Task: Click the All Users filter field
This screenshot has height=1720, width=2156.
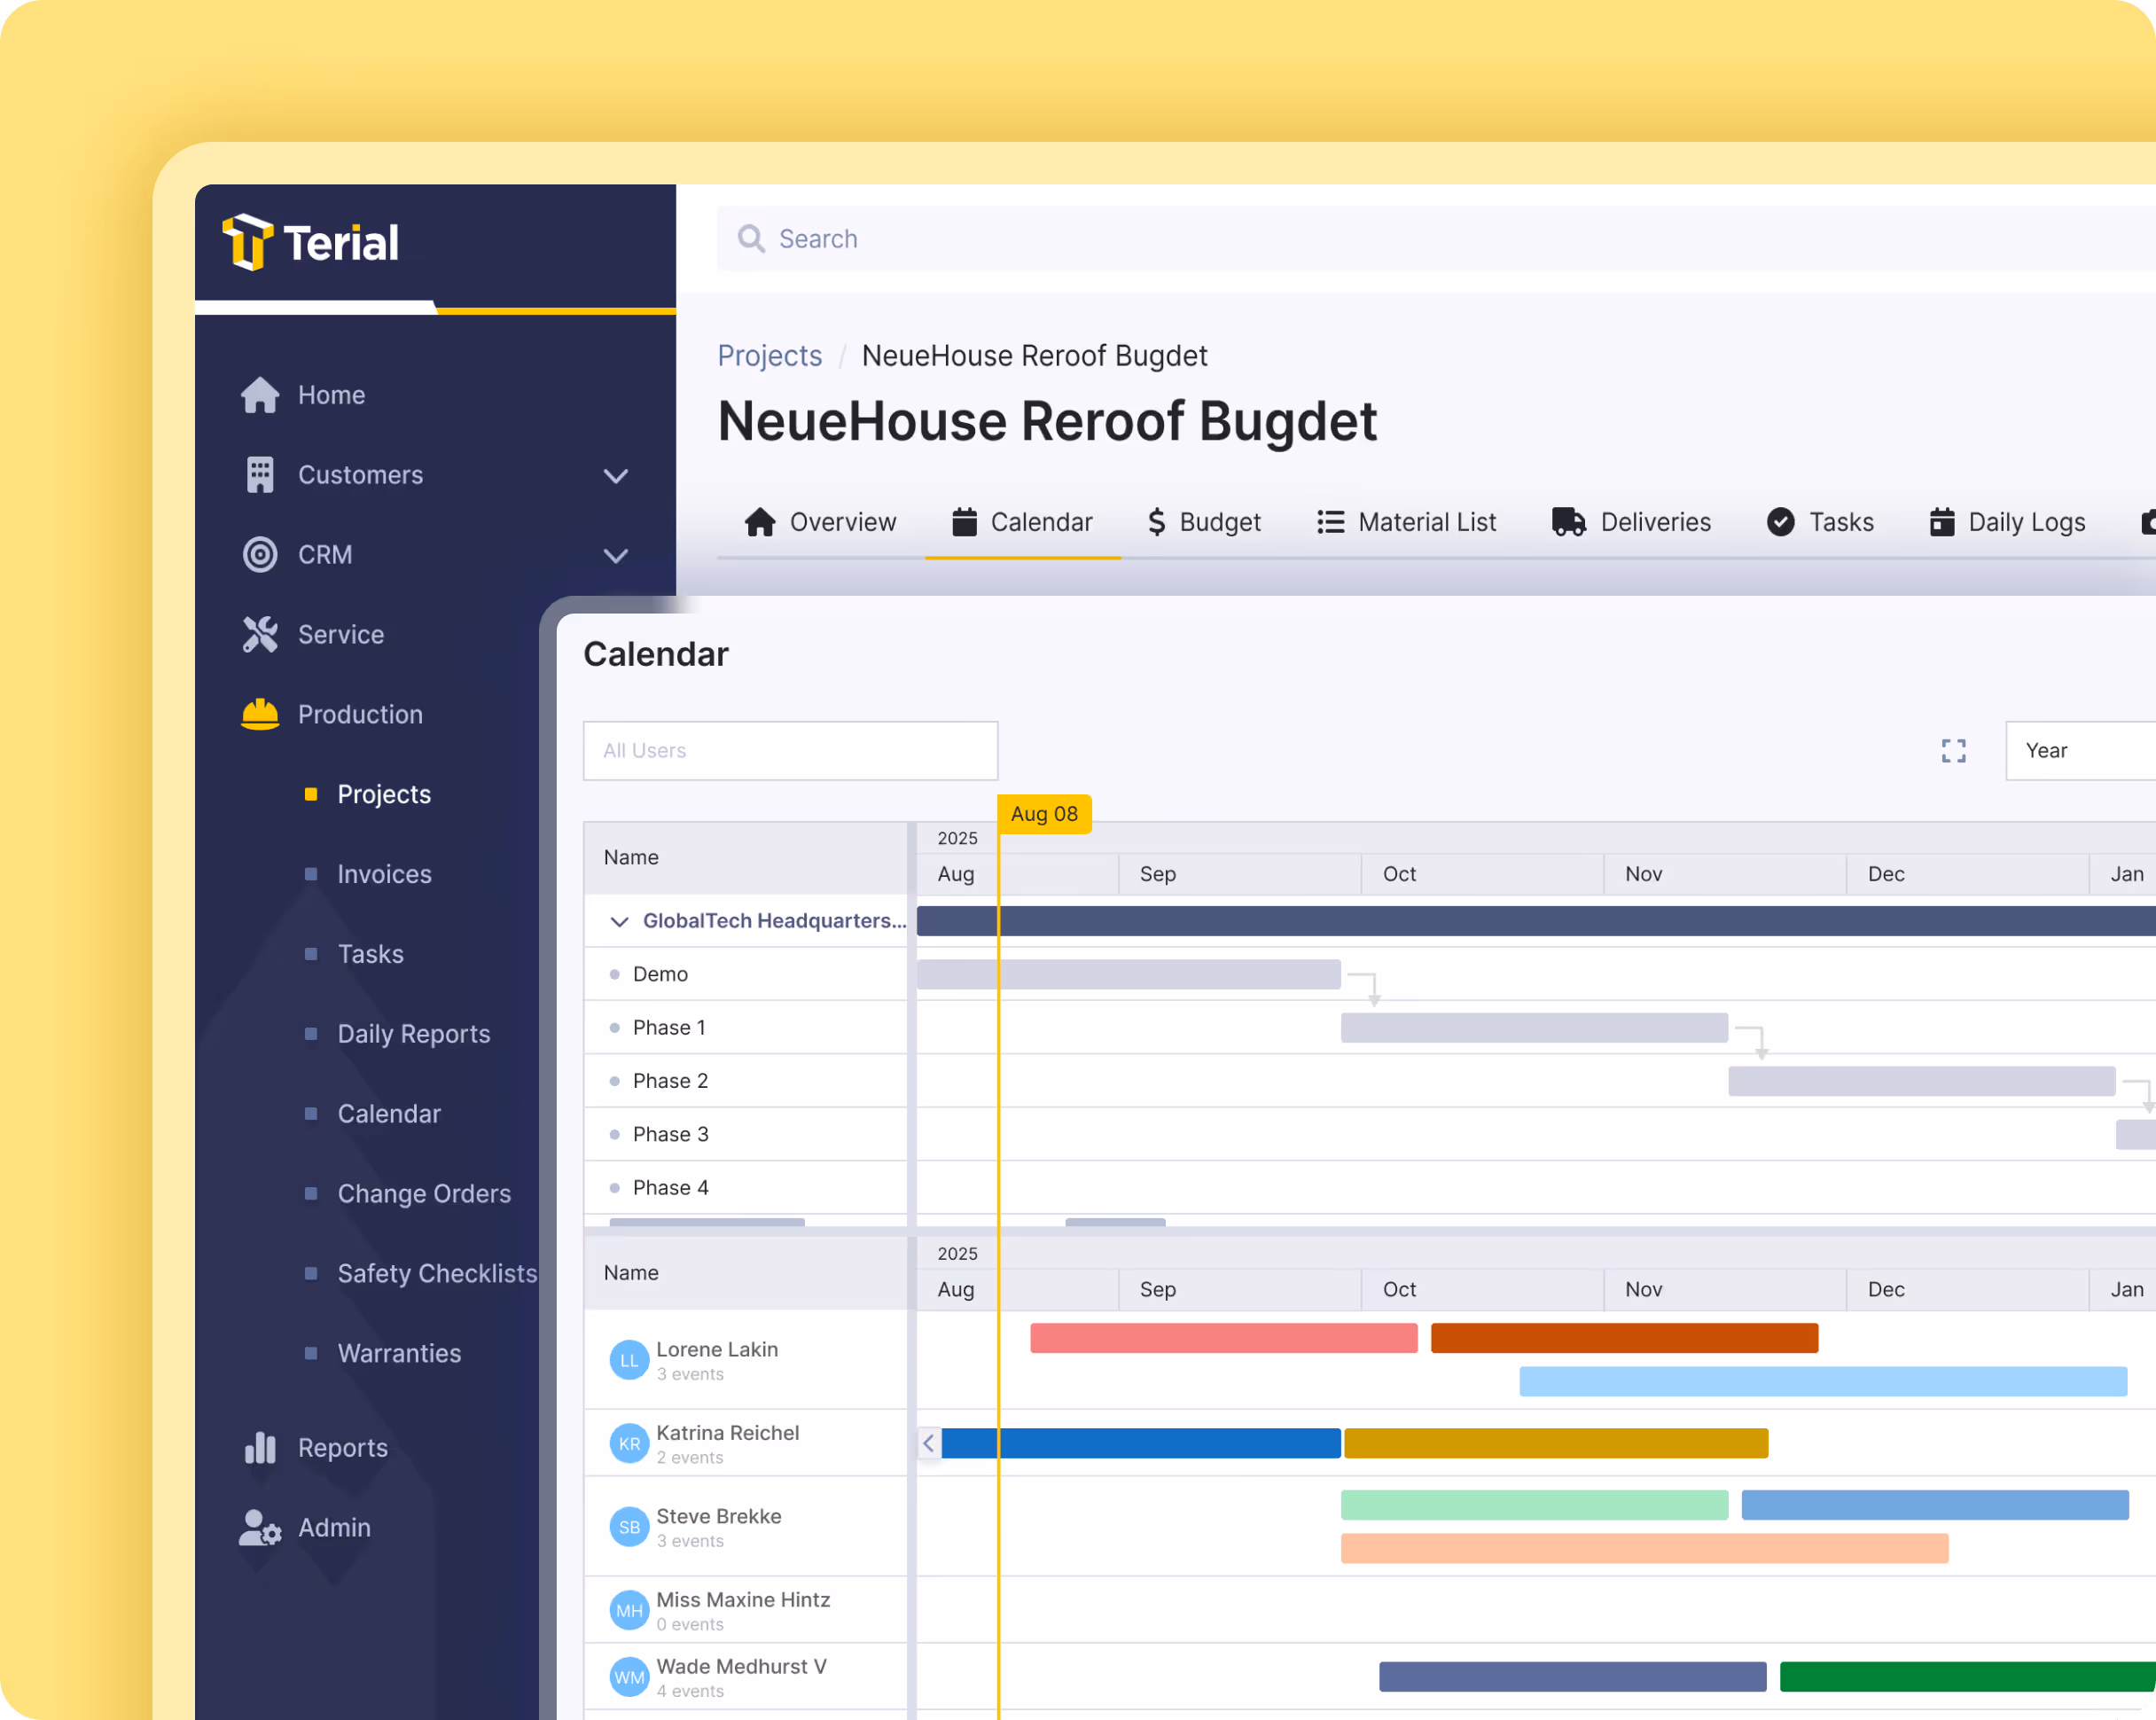Action: tap(790, 750)
